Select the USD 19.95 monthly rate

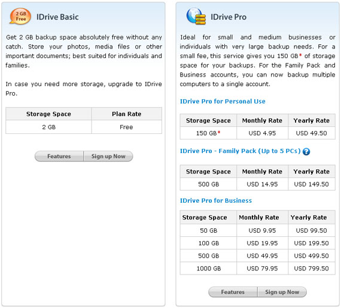pos(262,243)
